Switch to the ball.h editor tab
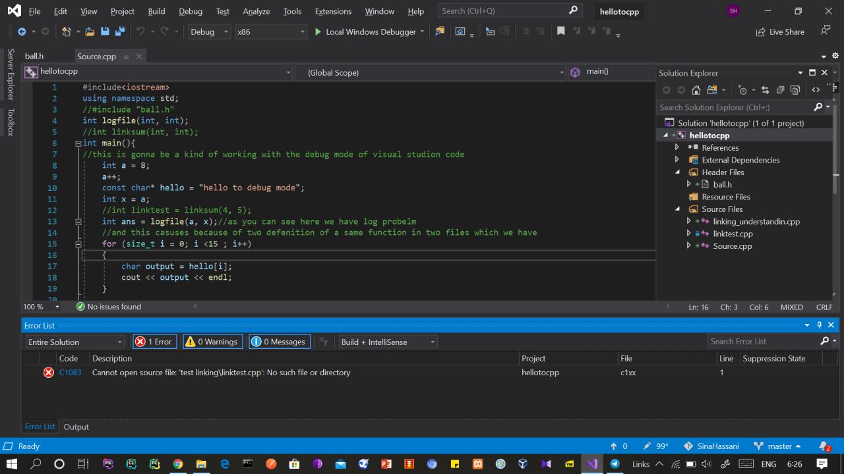The width and height of the screenshot is (844, 474). pos(34,56)
